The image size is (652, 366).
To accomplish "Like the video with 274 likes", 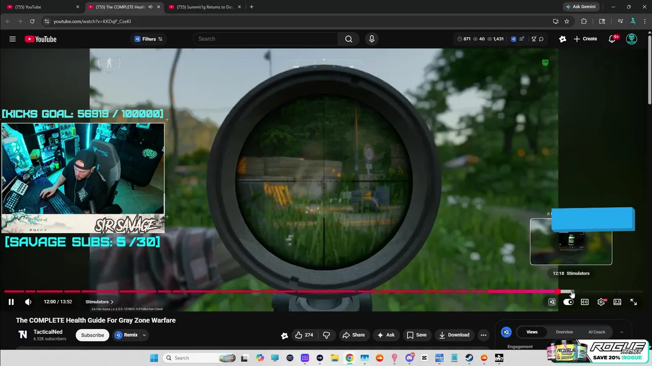I will (x=304, y=335).
